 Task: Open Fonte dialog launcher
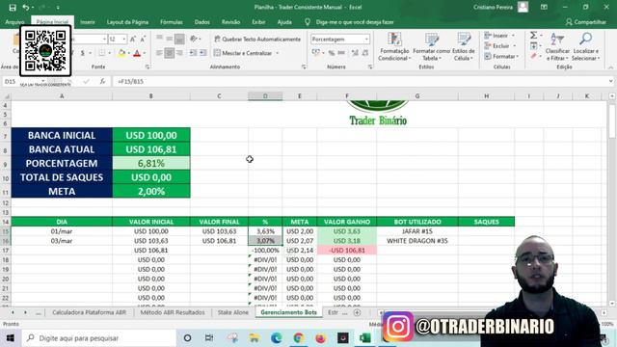[148, 67]
